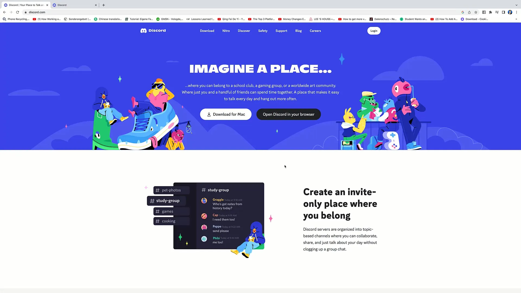This screenshot has width=521, height=293.
Task: Select the pet-photos channel
Action: 171,190
